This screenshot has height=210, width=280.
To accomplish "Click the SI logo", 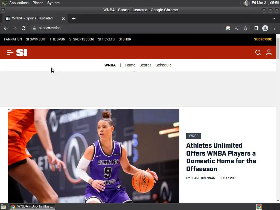I will click(x=22, y=52).
